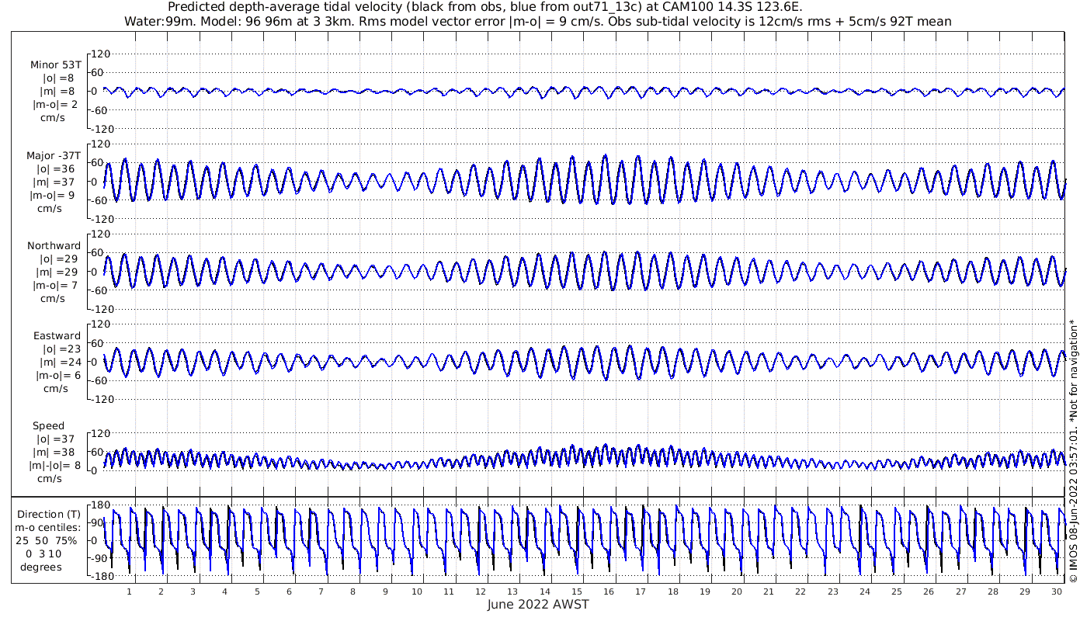Image resolution: width=1087 pixels, height=621 pixels.
Task: Click the x-axis date label '5'
Action: pos(257,592)
